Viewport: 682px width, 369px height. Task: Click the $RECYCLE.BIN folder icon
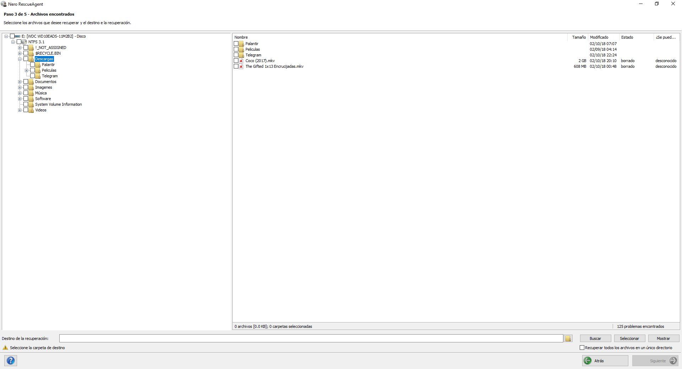(31, 53)
